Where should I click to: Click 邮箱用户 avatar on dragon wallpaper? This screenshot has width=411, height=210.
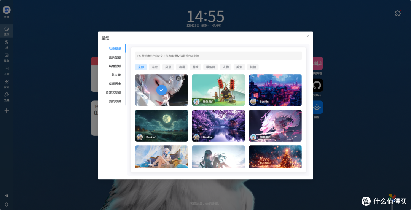point(253,137)
